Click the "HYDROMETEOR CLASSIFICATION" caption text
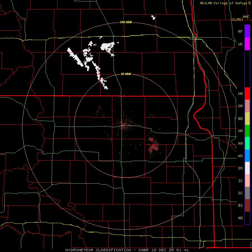 click(x=98, y=250)
